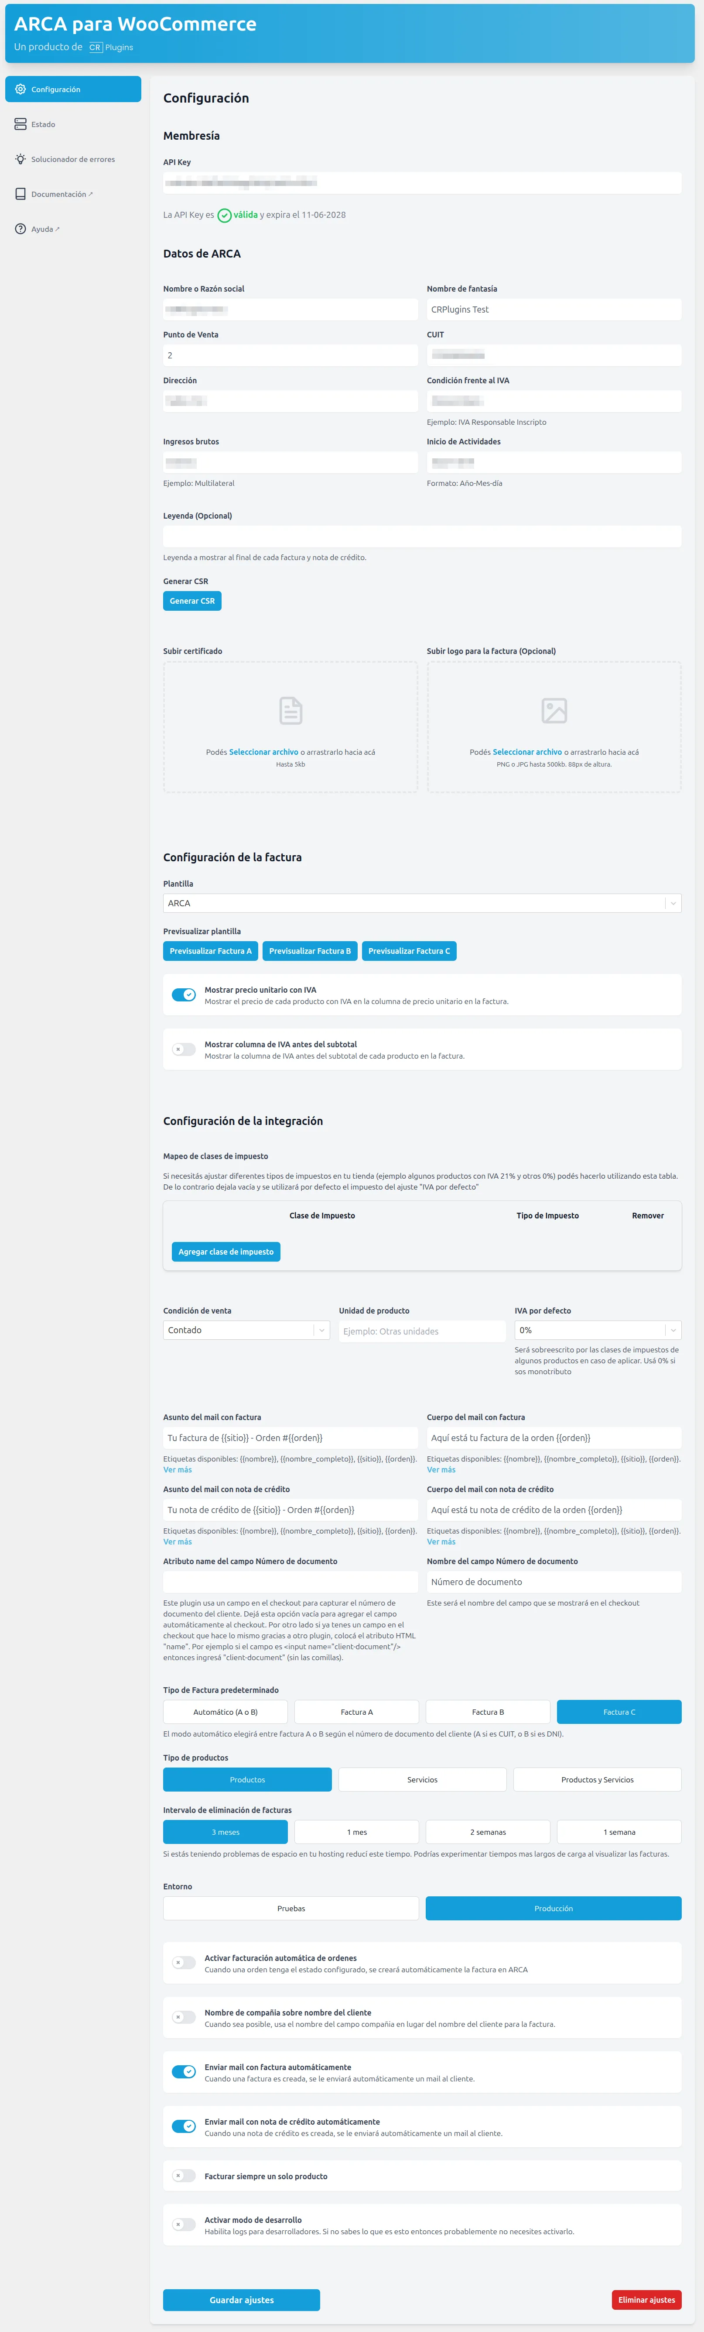The height and width of the screenshot is (2332, 704).
Task: Click the Estado sidebar icon
Action: (x=20, y=123)
